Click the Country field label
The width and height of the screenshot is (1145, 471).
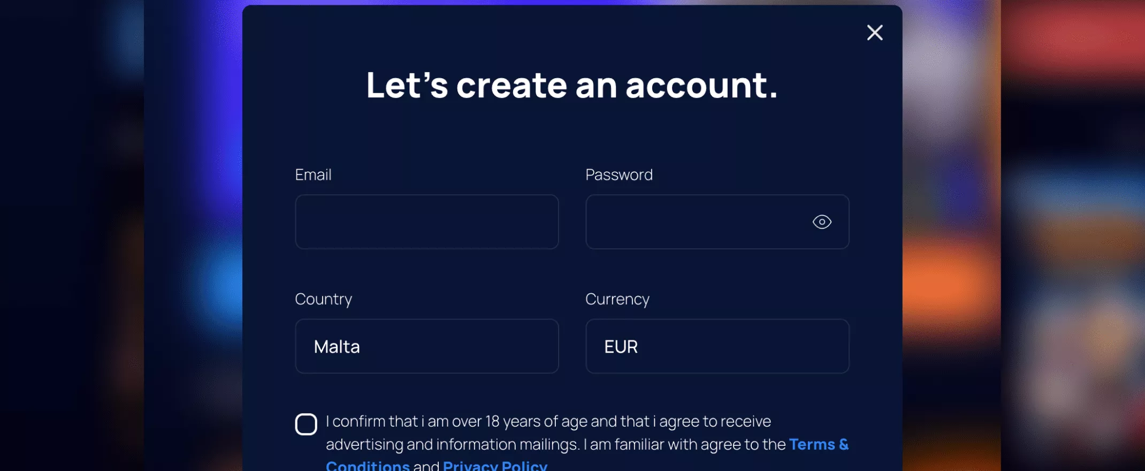(323, 299)
